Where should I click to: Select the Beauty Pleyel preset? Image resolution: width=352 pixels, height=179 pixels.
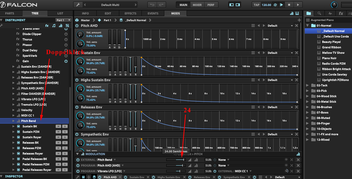coord(331,42)
